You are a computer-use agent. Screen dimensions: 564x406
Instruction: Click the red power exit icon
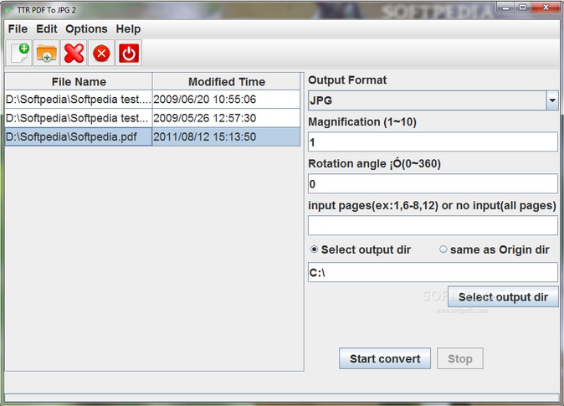pyautogui.click(x=129, y=54)
